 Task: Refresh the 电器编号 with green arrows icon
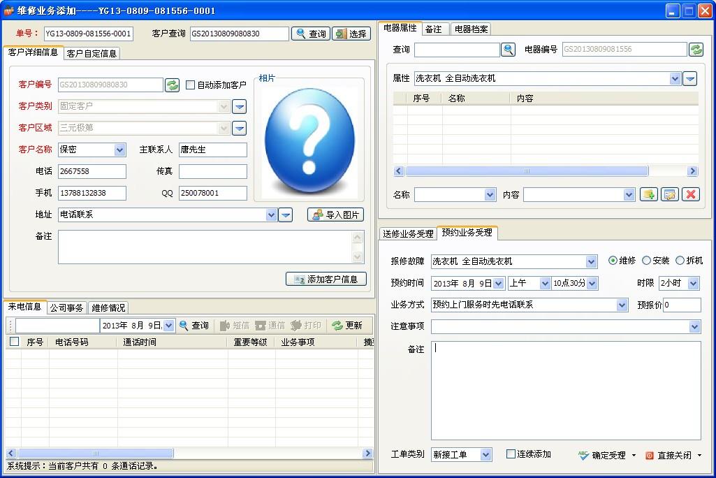696,50
